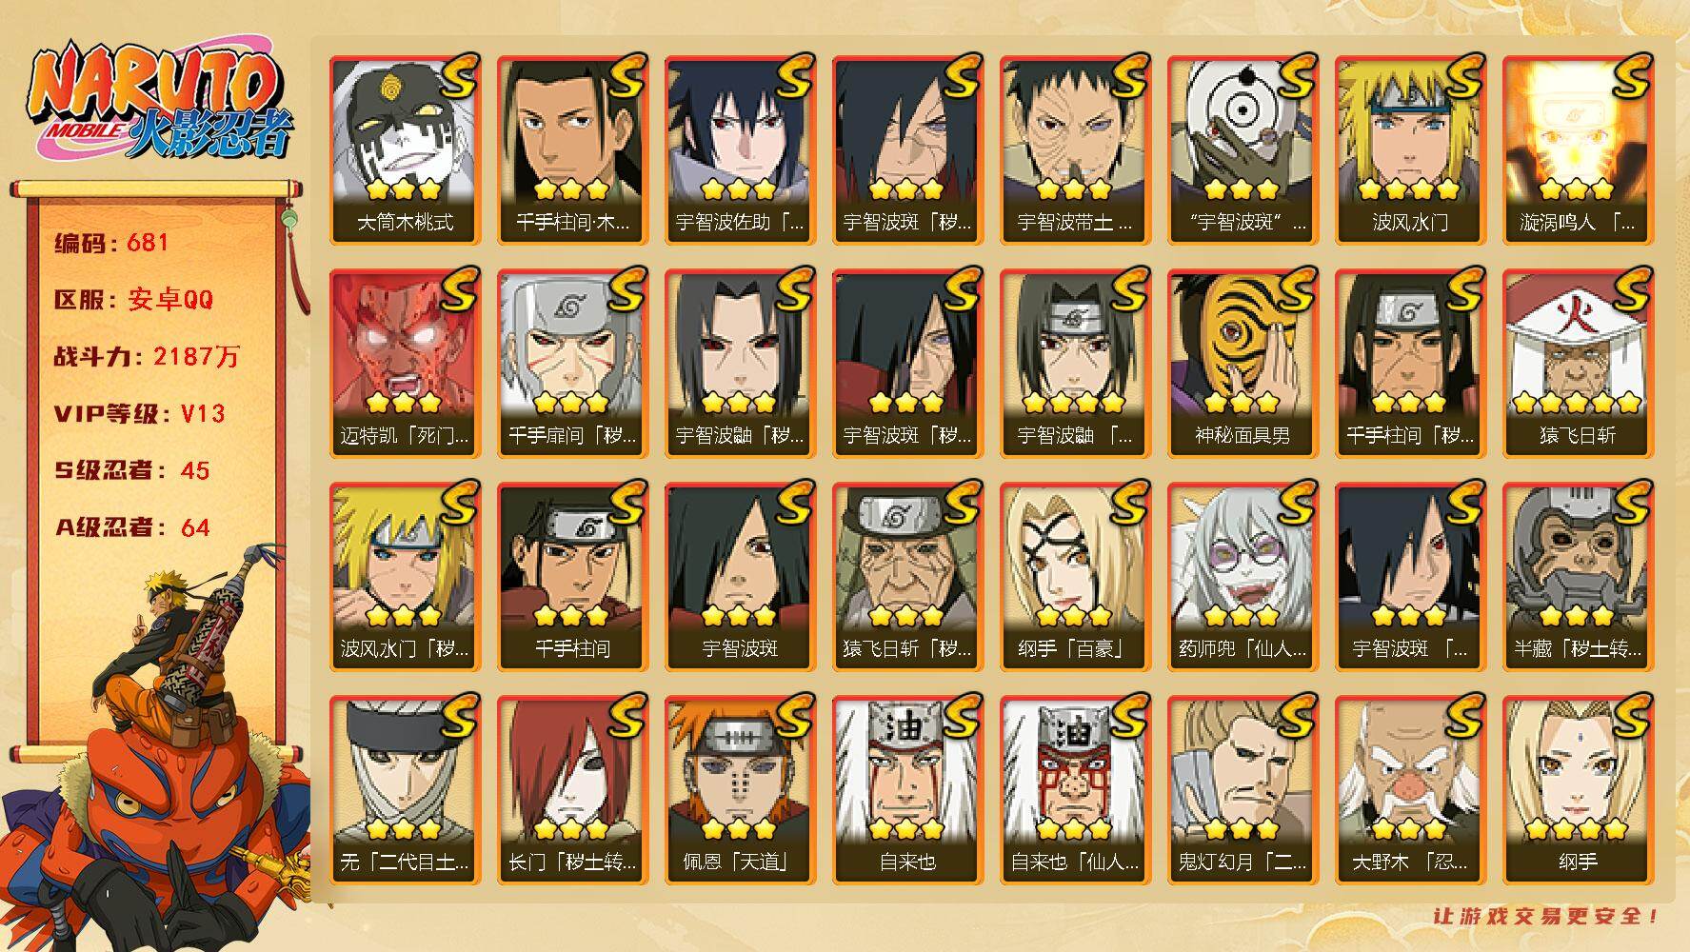Select the 佩恩「天道」 portrait
Screen dimensions: 1690x952
point(740,790)
